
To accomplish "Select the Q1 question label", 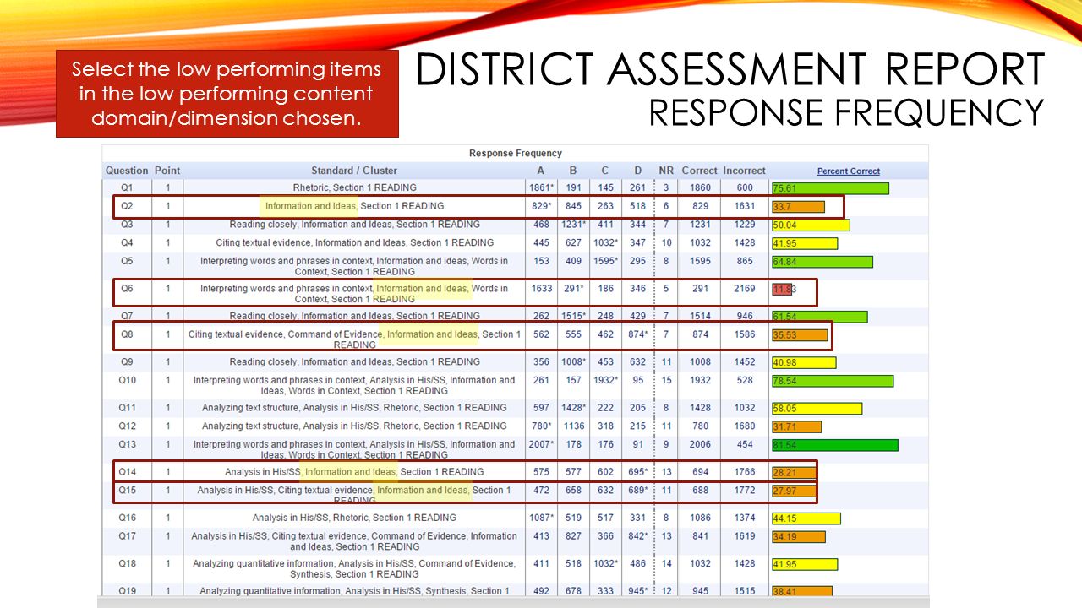I will [x=127, y=187].
